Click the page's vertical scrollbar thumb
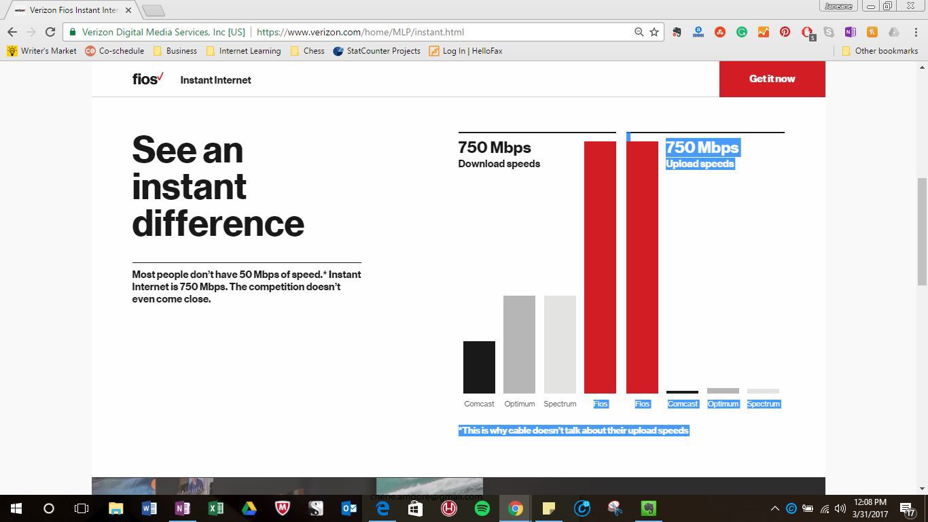Viewport: 928px width, 522px height. [922, 231]
